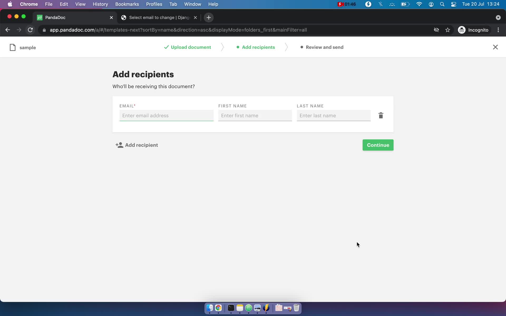The width and height of the screenshot is (506, 316).
Task: Click the Last Name input field
Action: (333, 115)
